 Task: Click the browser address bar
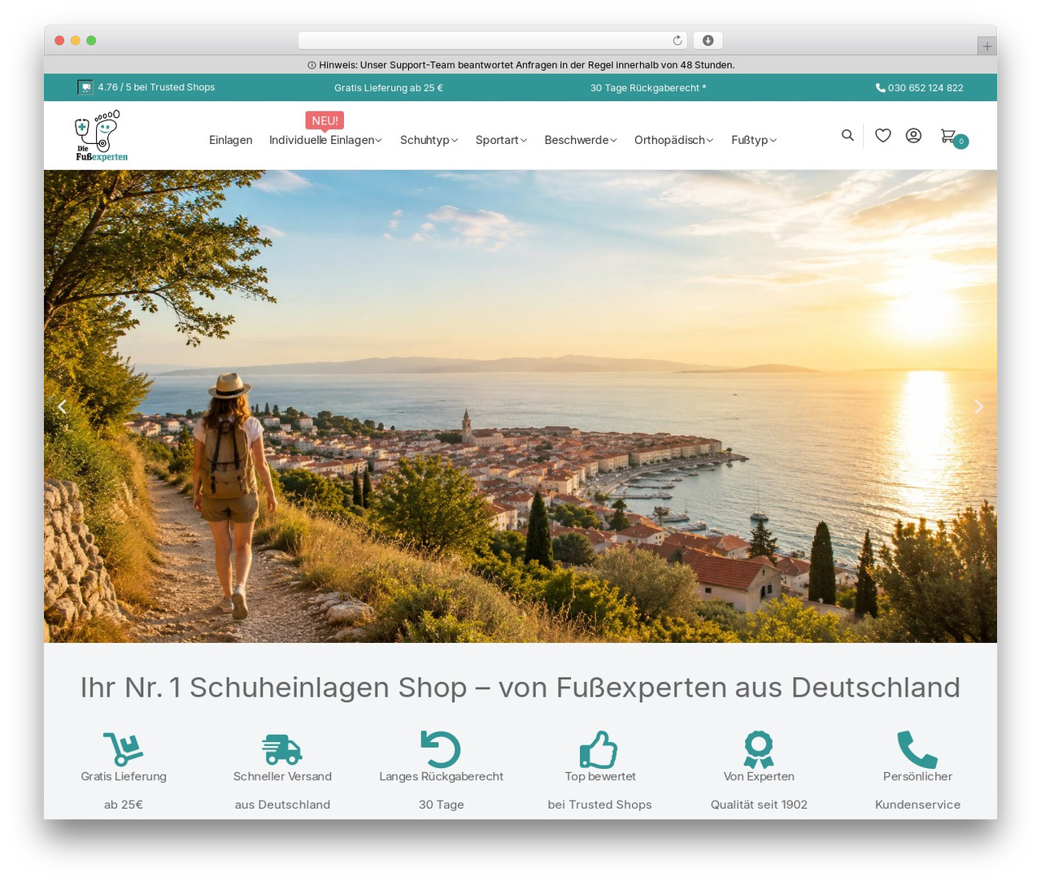tap(493, 41)
